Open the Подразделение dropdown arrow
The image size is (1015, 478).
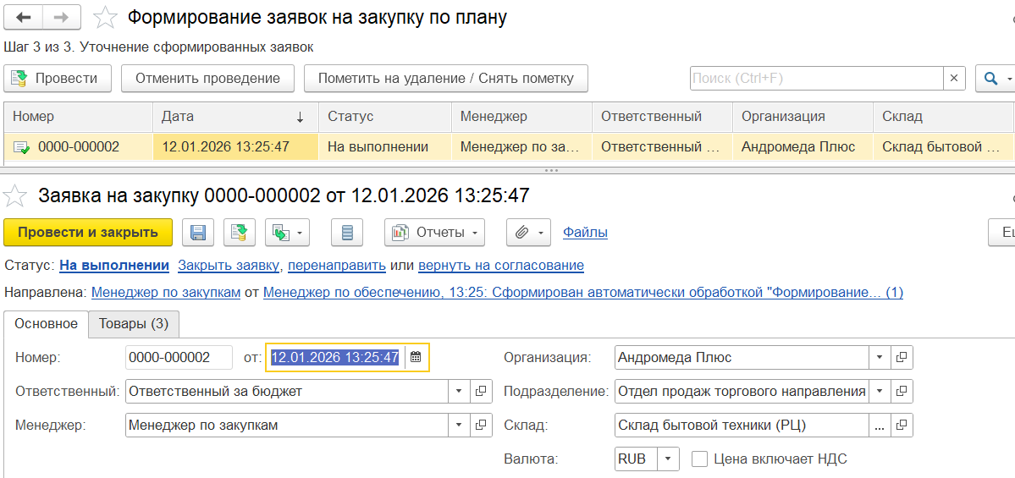click(x=880, y=391)
